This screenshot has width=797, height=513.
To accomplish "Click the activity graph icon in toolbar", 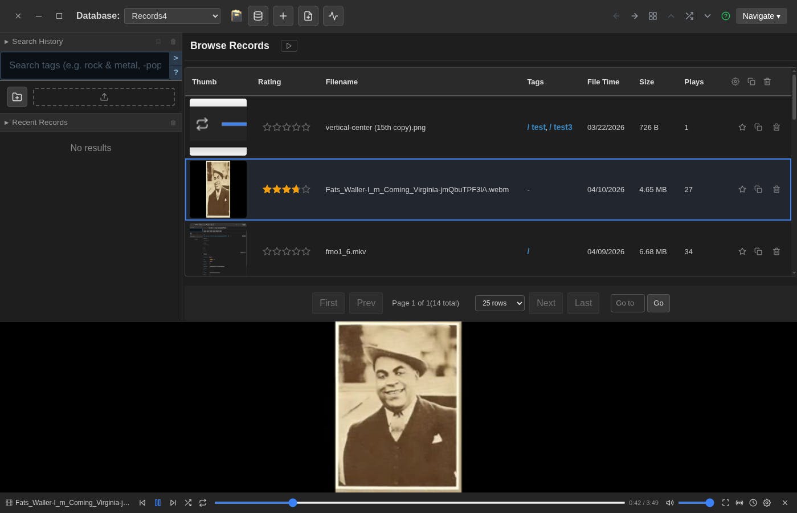I will coord(333,16).
